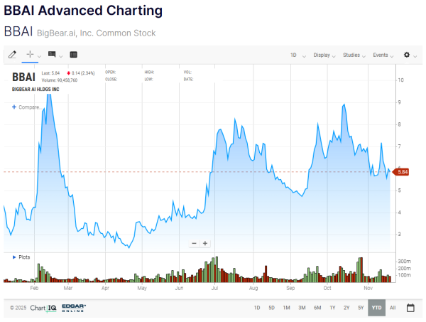Viewport: 426px width, 322px height.
Task: Open chart settings gear icon
Action: click(x=407, y=55)
